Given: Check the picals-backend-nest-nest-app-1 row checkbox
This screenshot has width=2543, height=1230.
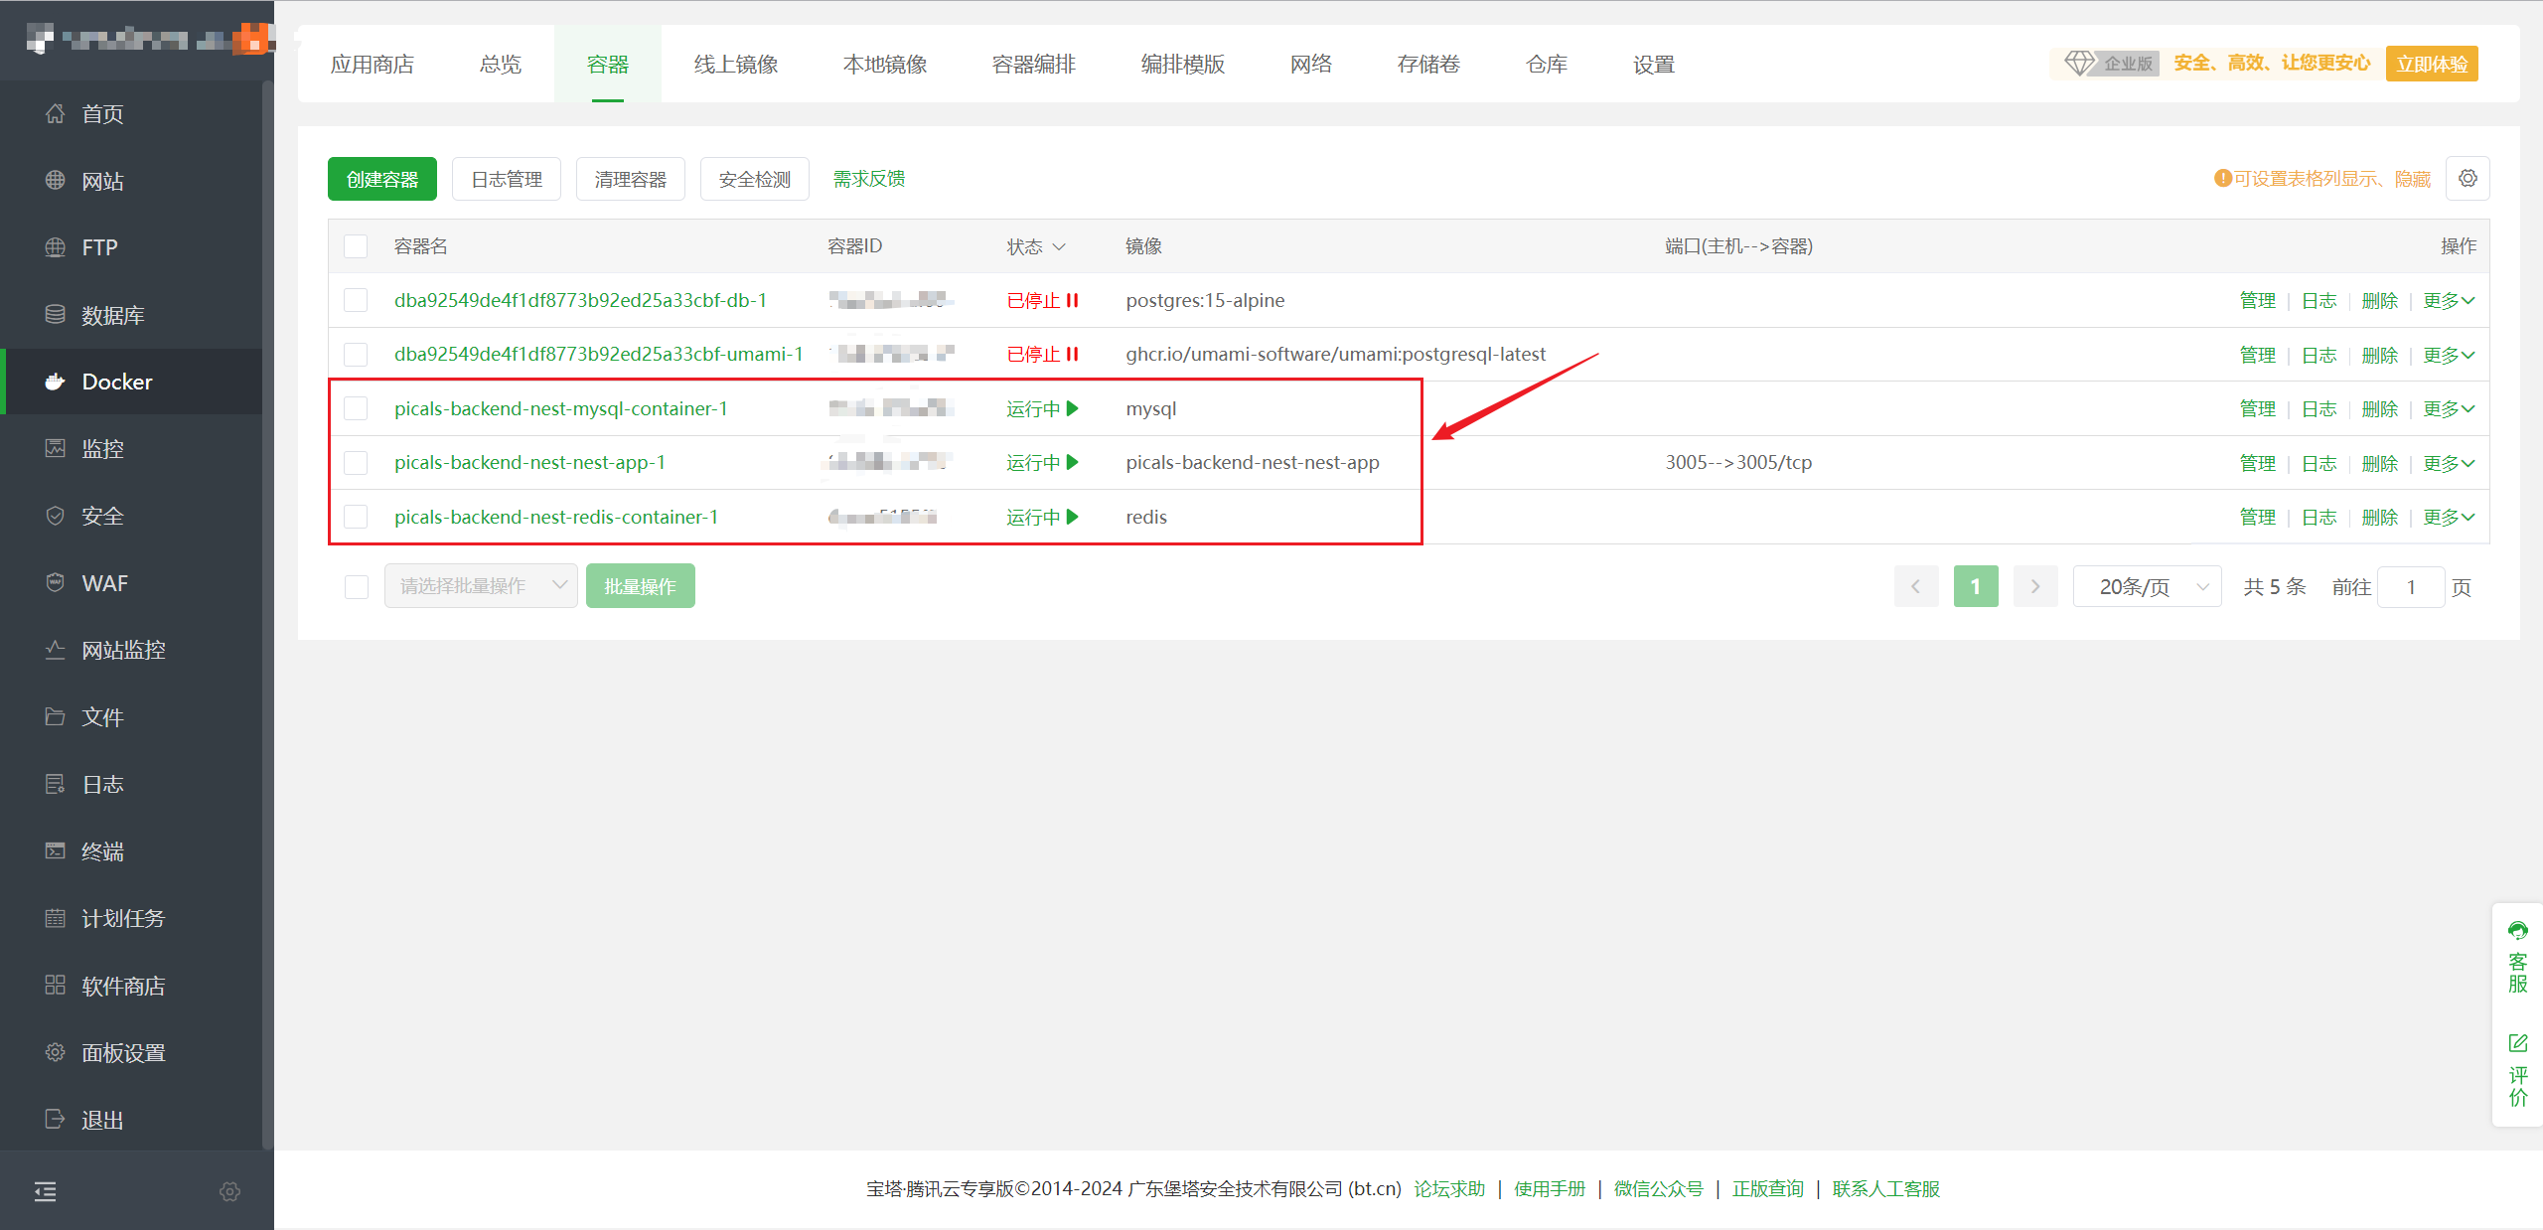Looking at the screenshot, I should coord(355,462).
